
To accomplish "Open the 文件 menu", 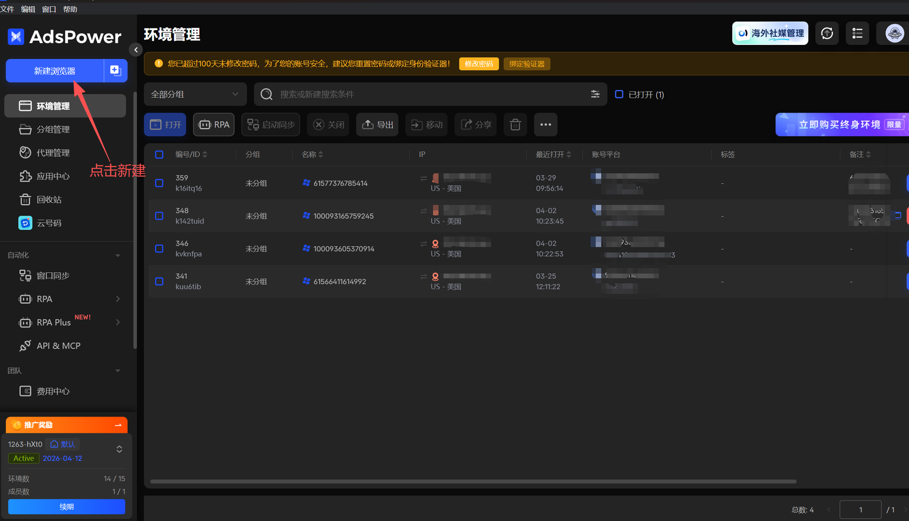I will tap(7, 9).
